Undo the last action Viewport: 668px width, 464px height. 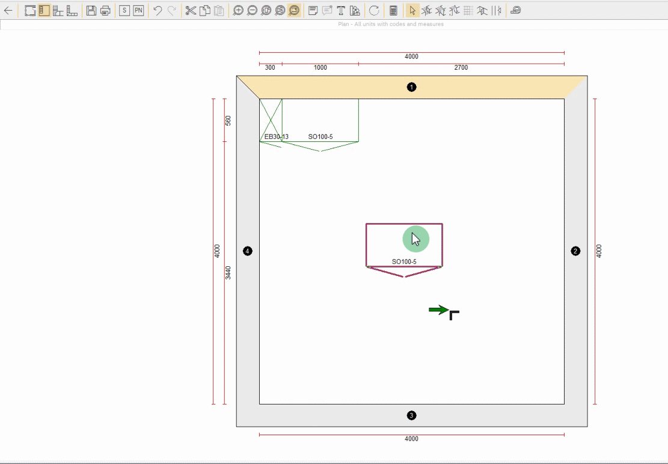158,10
